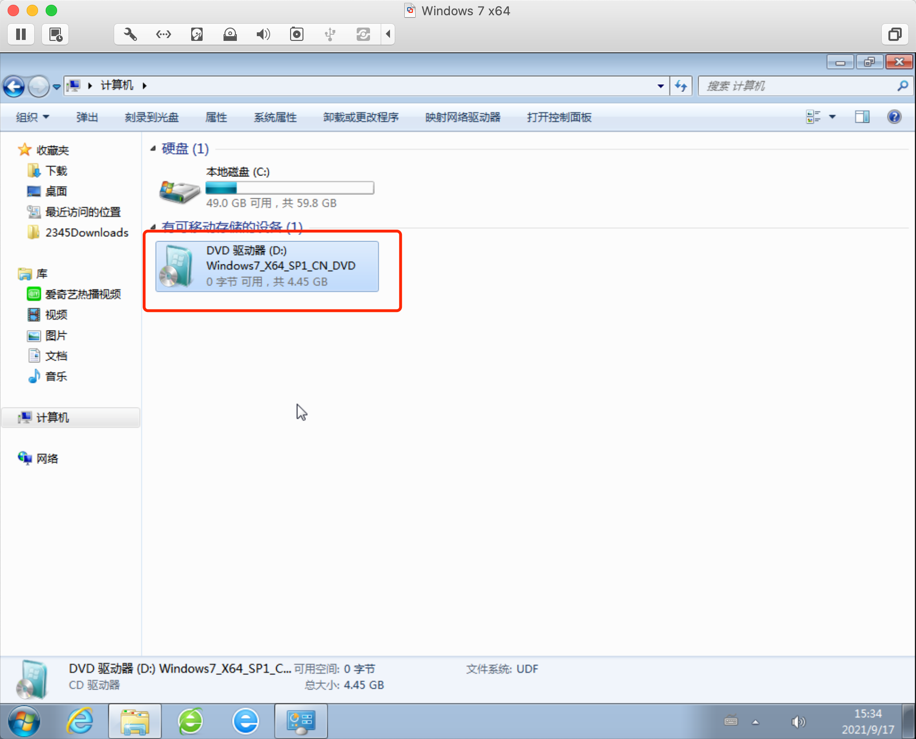Click the sync/sharing icon in VM toolbar
Screen dimensions: 916x739
(x=363, y=34)
